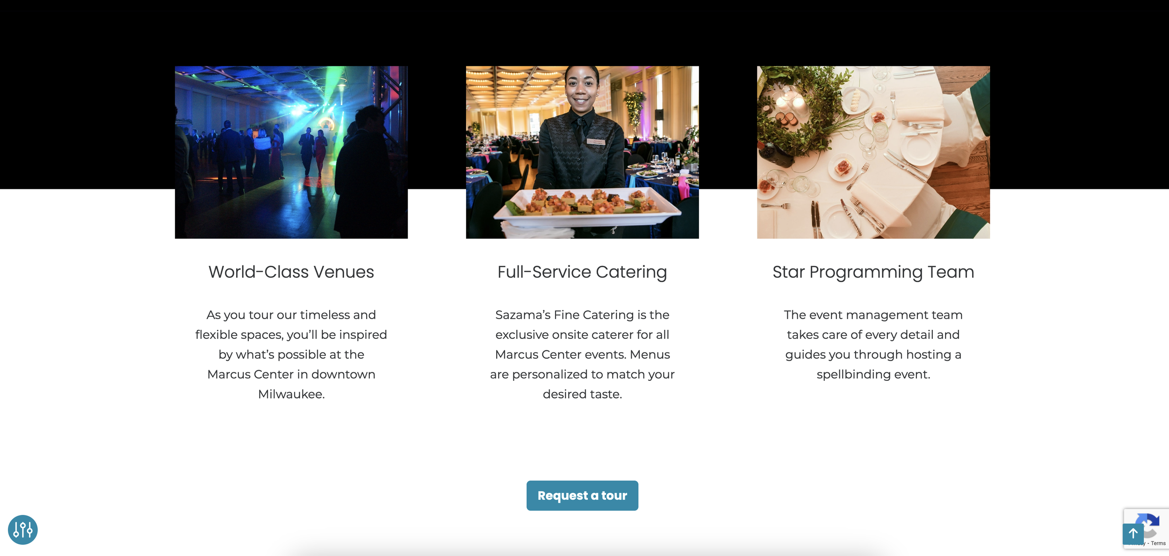Click the Request a tour button
Image resolution: width=1169 pixels, height=556 pixels.
pos(582,495)
